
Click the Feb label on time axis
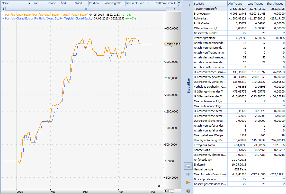tap(53, 192)
